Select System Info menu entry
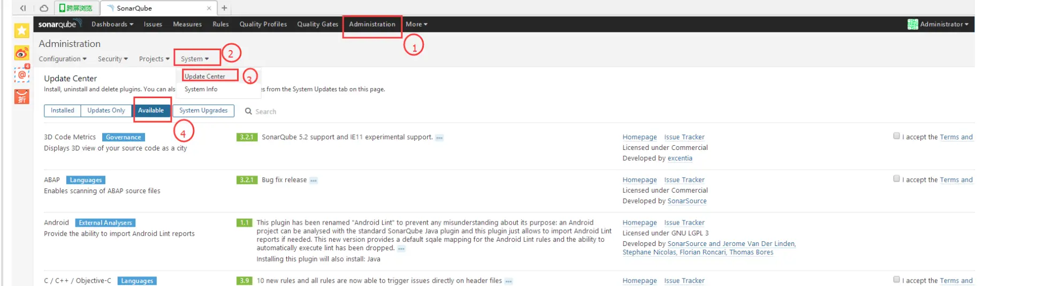1053x286 pixels. [201, 89]
